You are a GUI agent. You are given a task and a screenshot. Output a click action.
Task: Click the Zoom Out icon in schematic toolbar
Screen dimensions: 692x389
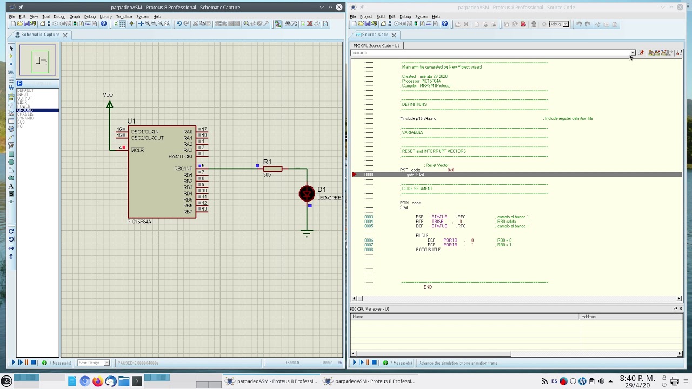point(154,24)
